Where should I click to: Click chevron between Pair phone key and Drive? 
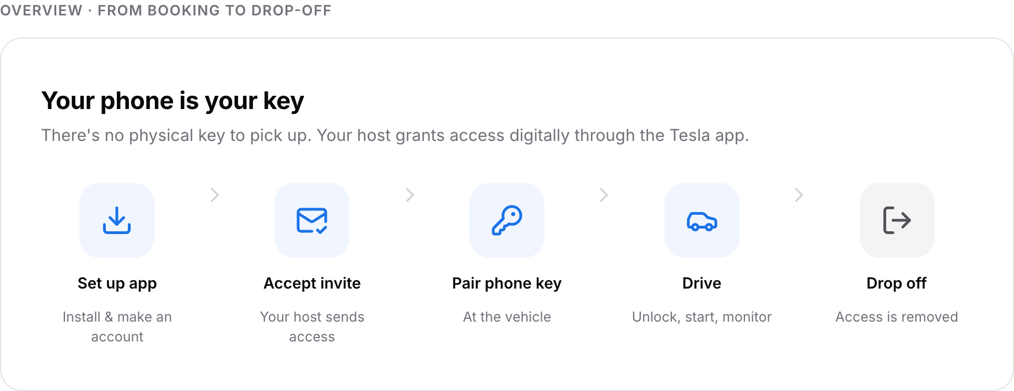tap(604, 195)
